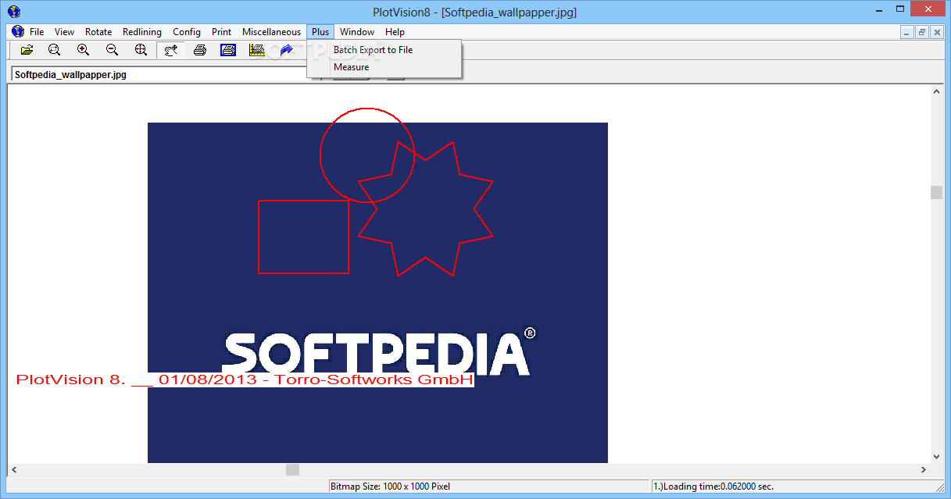Click the vertical scrollbar thumb
951x499 pixels.
pyautogui.click(x=936, y=193)
